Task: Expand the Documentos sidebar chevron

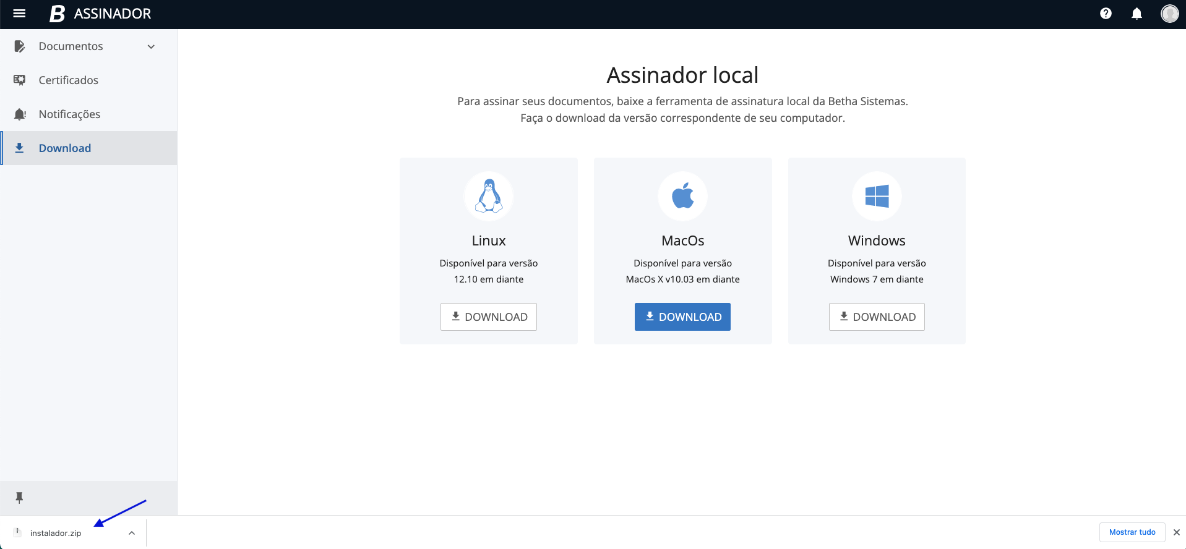Action: click(x=151, y=46)
